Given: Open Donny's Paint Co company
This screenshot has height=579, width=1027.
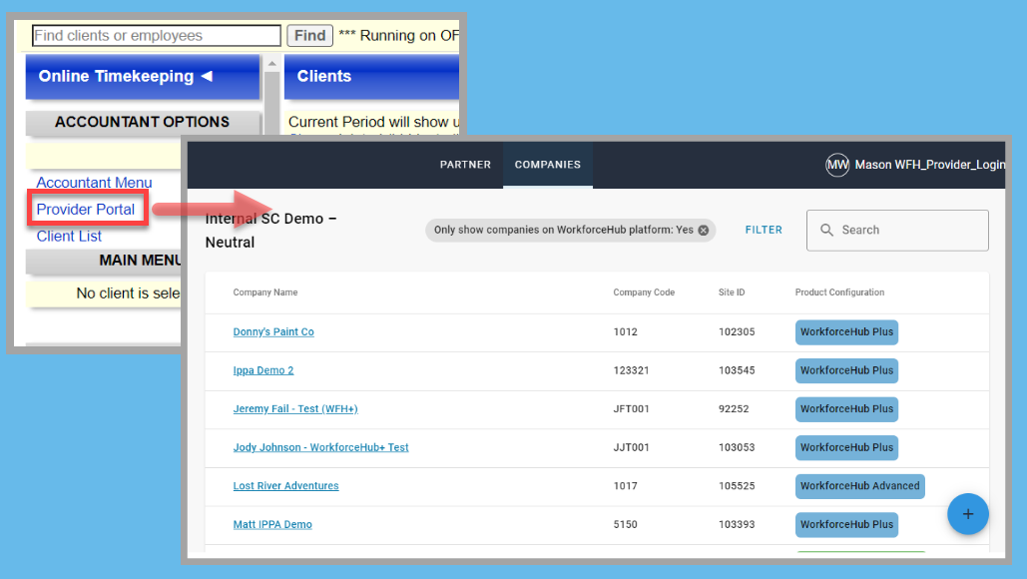Looking at the screenshot, I should coord(273,331).
